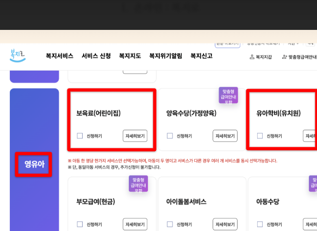
Task: Click the 보육료(어린이집) card title
Action: [98, 113]
